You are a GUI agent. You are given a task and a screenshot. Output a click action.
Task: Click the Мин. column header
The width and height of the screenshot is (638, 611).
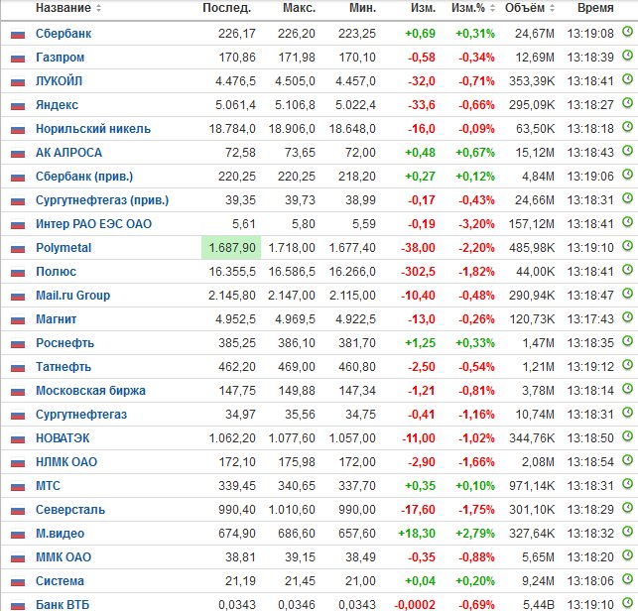[362, 8]
